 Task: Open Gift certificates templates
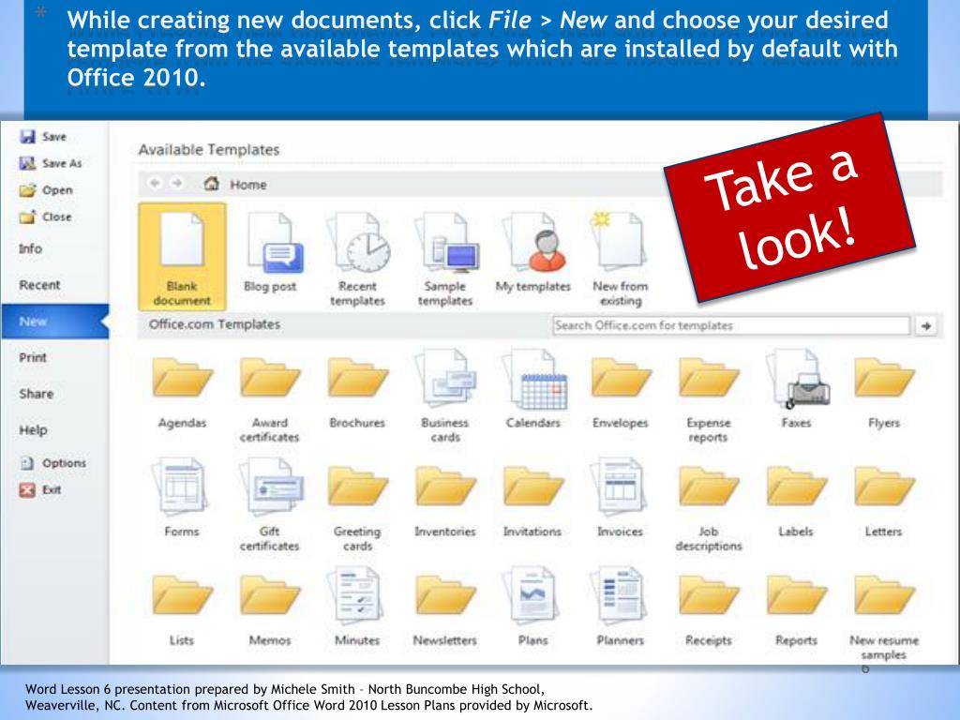pos(270,505)
